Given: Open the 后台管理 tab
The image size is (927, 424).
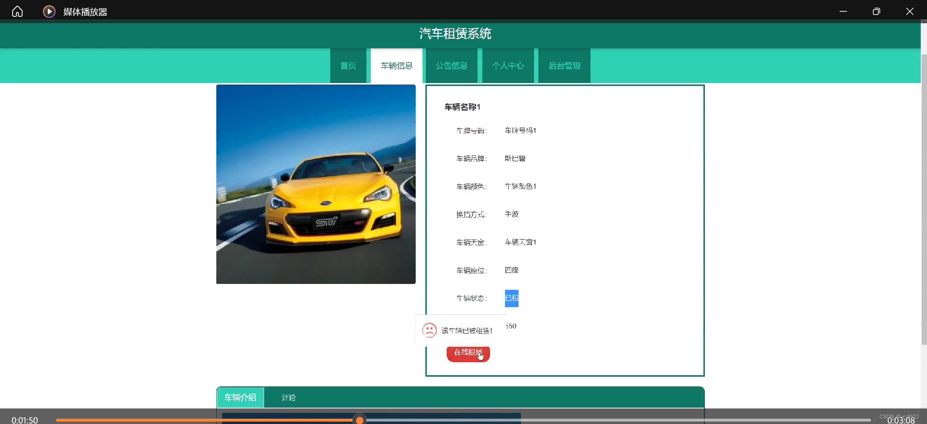Looking at the screenshot, I should (564, 66).
